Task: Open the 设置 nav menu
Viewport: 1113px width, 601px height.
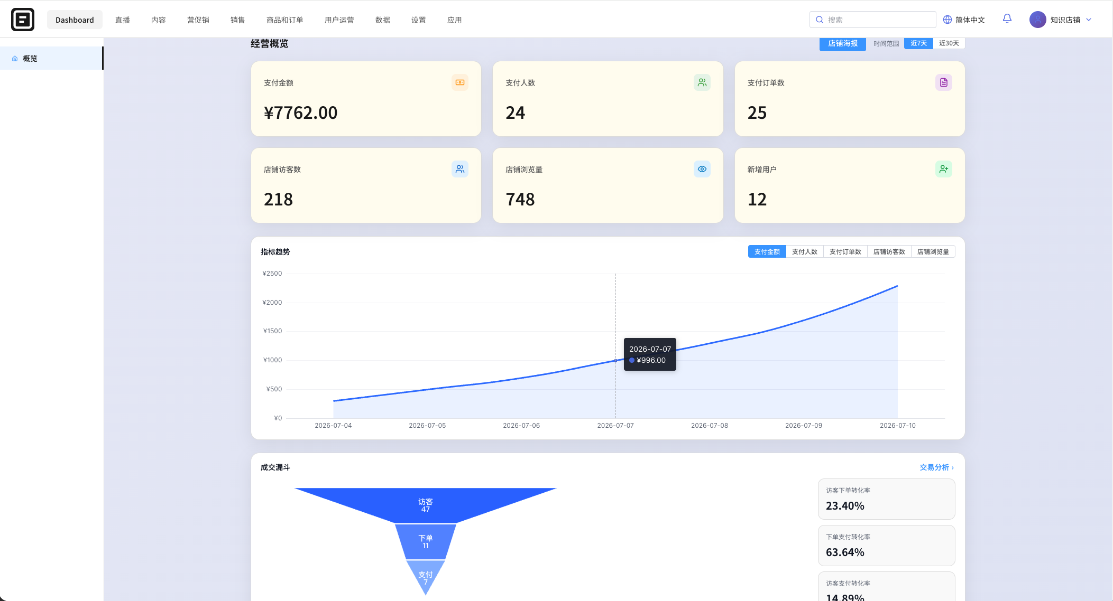Action: click(x=419, y=20)
